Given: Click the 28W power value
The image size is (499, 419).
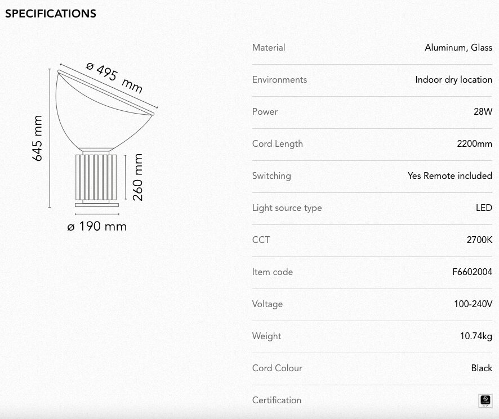Looking at the screenshot, I should coord(483,111).
